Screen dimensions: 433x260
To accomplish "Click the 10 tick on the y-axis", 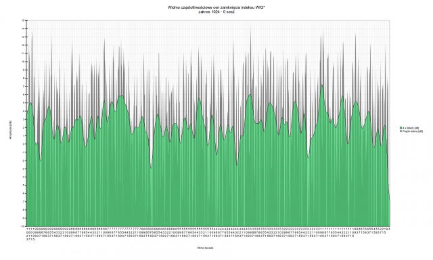I will [24, 62].
